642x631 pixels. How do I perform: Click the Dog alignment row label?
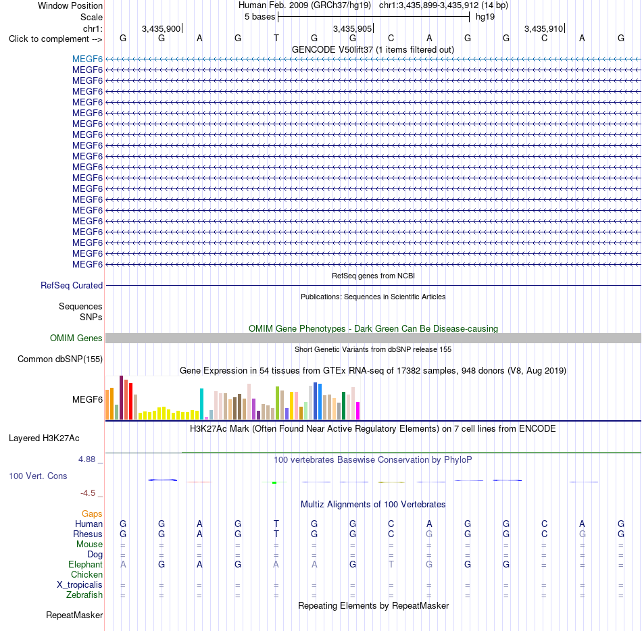point(95,554)
